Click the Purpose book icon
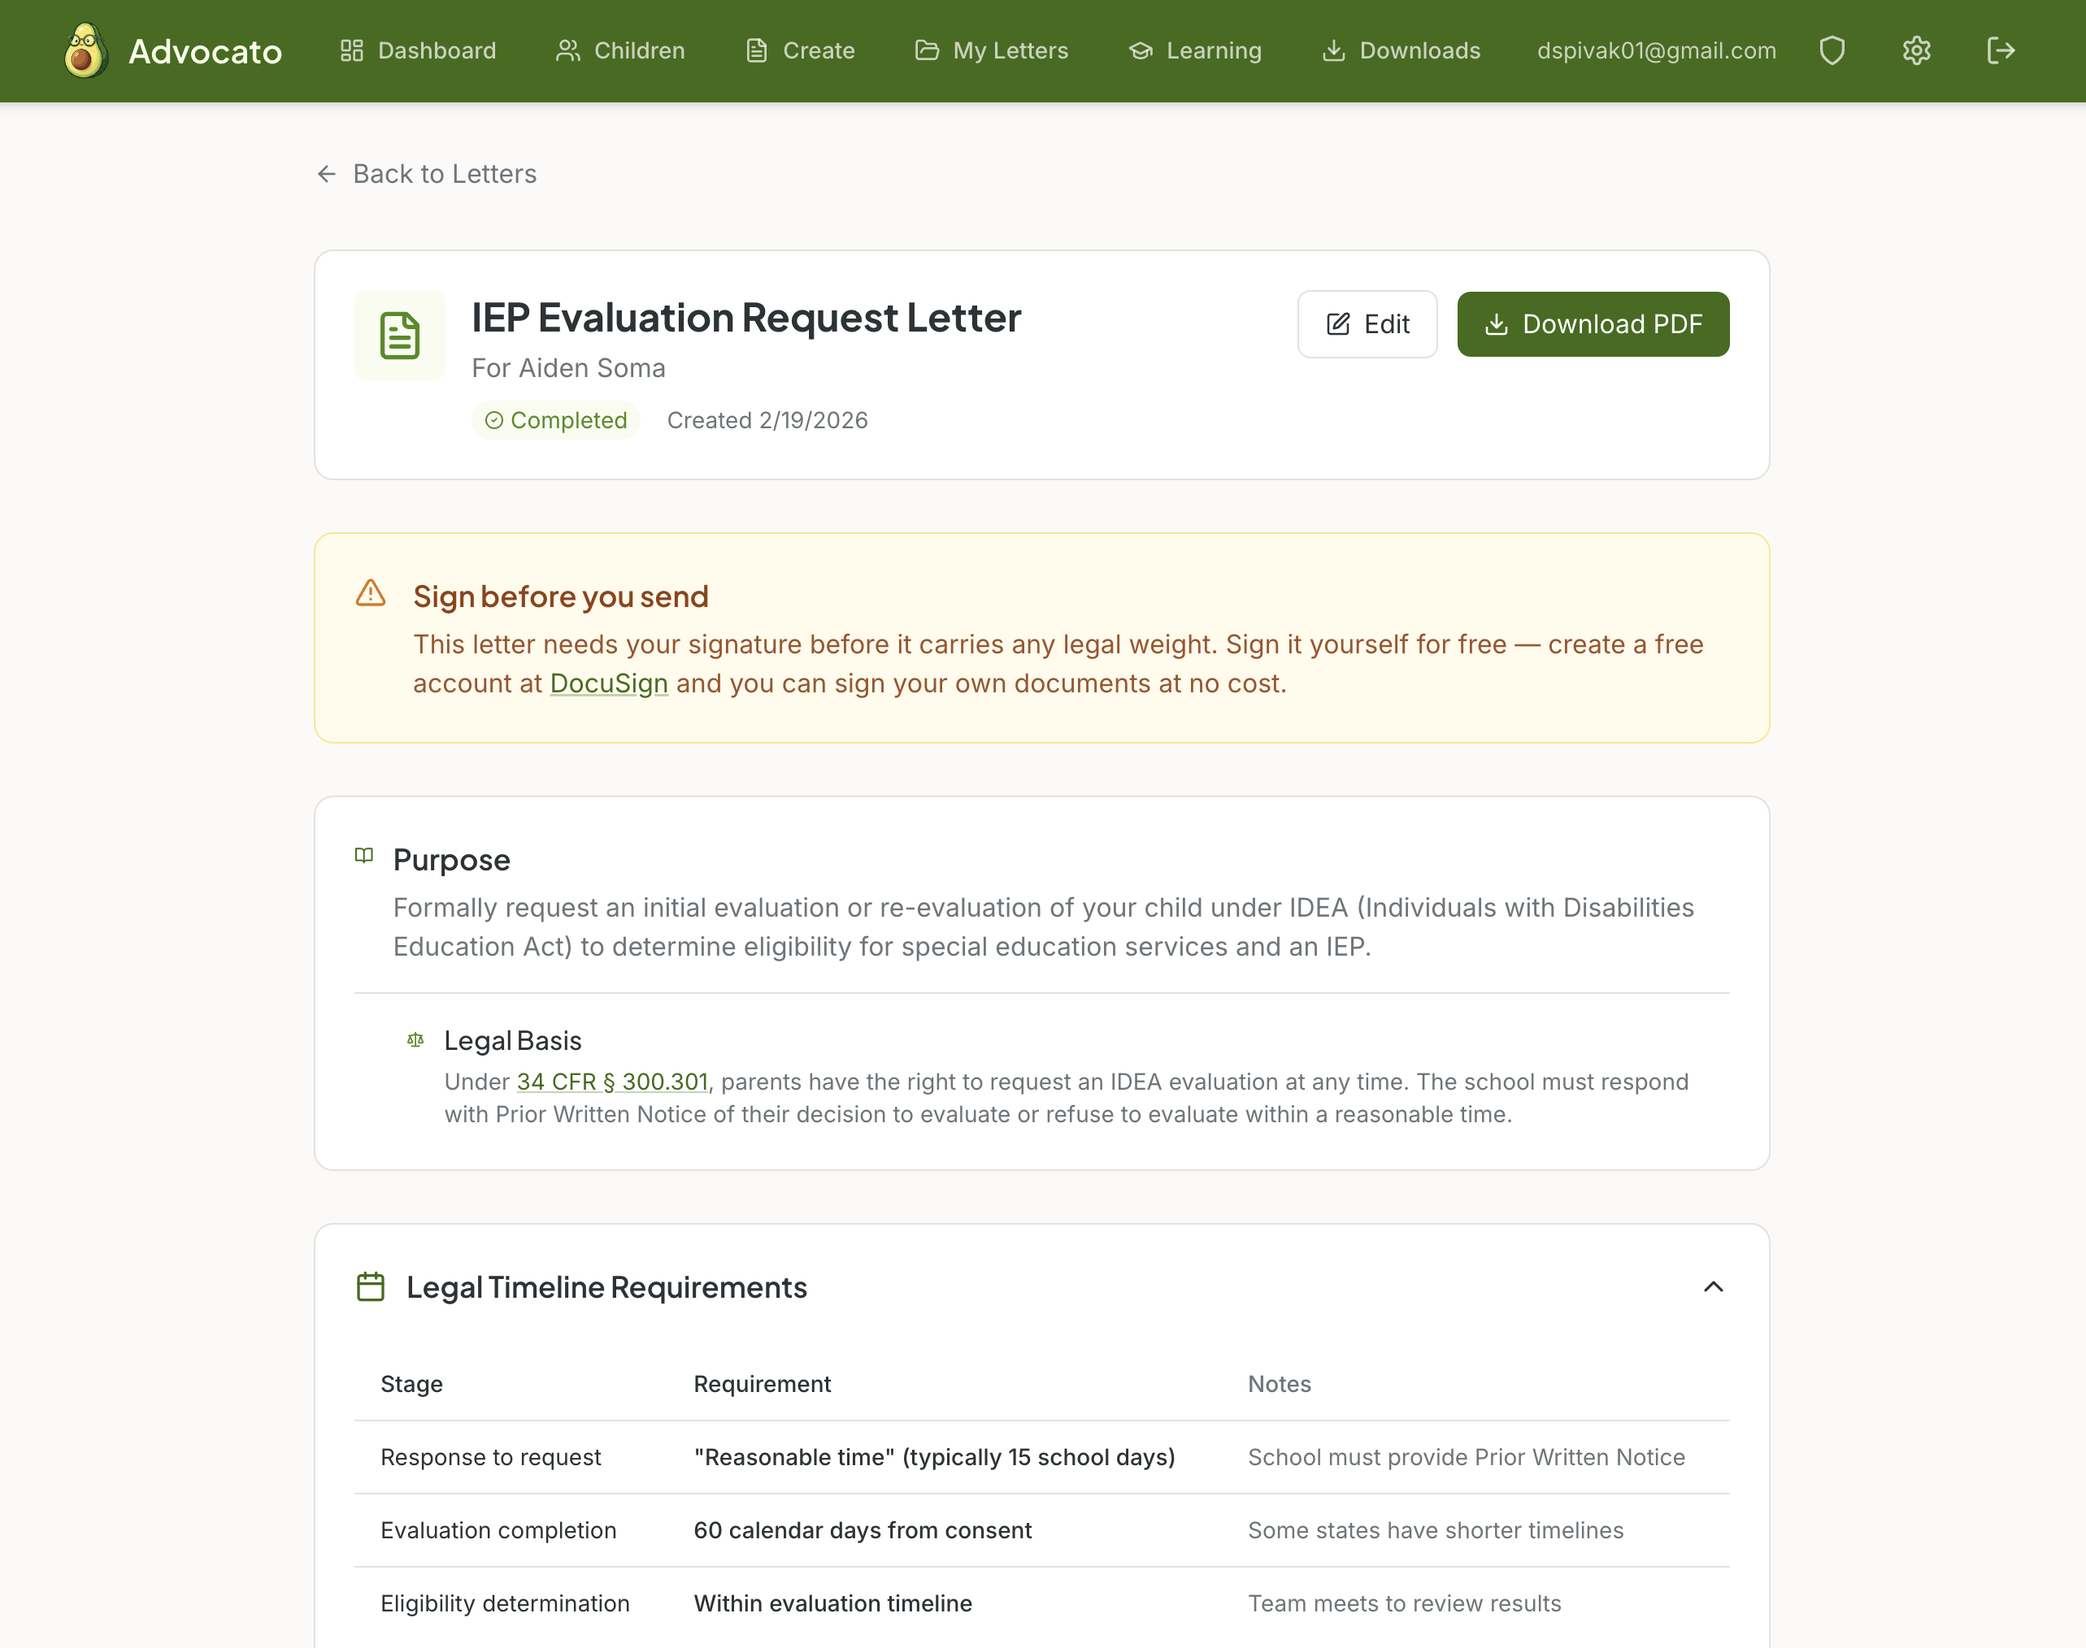The image size is (2086, 1648). [364, 856]
